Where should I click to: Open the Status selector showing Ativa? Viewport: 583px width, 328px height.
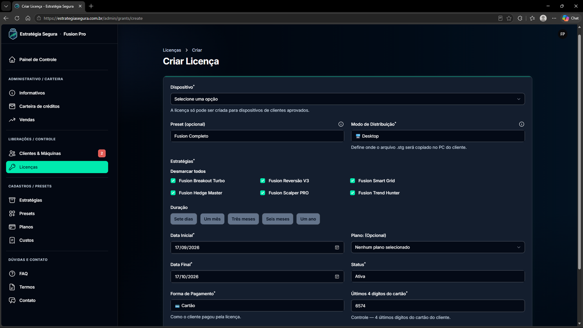click(438, 276)
